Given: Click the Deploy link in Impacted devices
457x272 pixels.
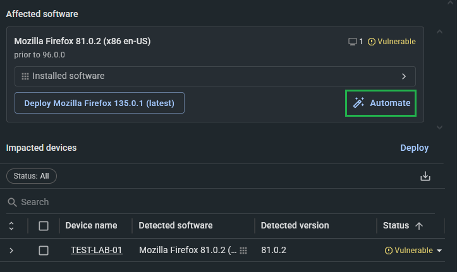Looking at the screenshot, I should [x=414, y=148].
